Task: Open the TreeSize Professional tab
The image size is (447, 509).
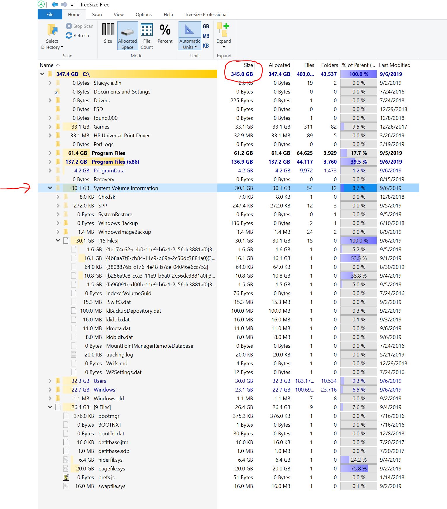Action: point(206,14)
